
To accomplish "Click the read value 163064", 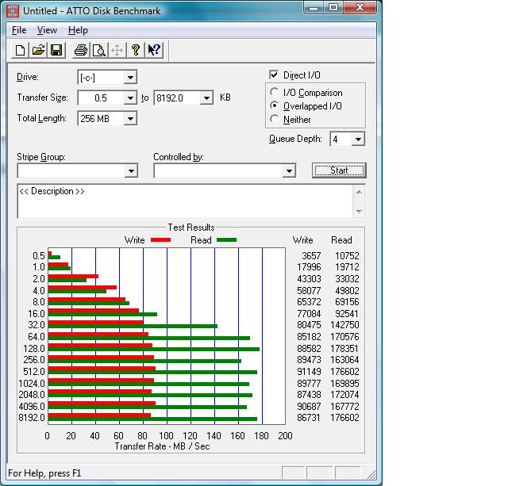I will tap(344, 359).
